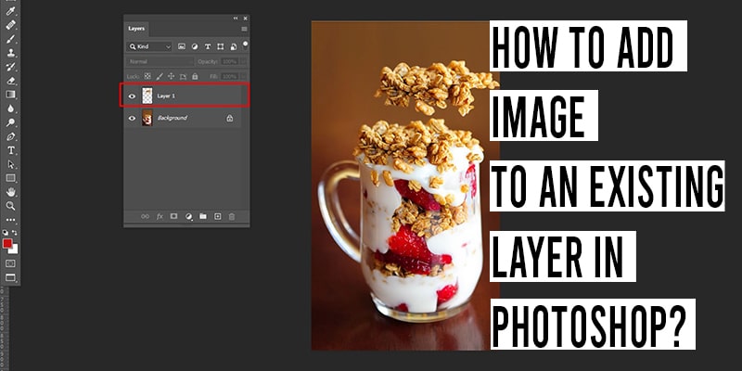Select the Brush tool

(x=11, y=39)
